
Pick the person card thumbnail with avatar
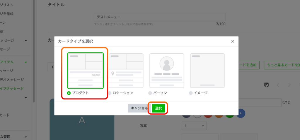click(166, 70)
